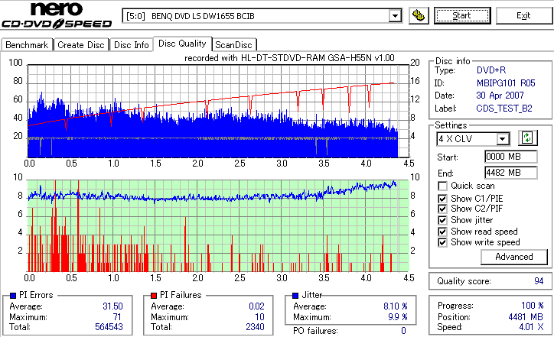The height and width of the screenshot is (337, 554).
Task: Click the PI Errors average 31.50
Action: pos(112,306)
